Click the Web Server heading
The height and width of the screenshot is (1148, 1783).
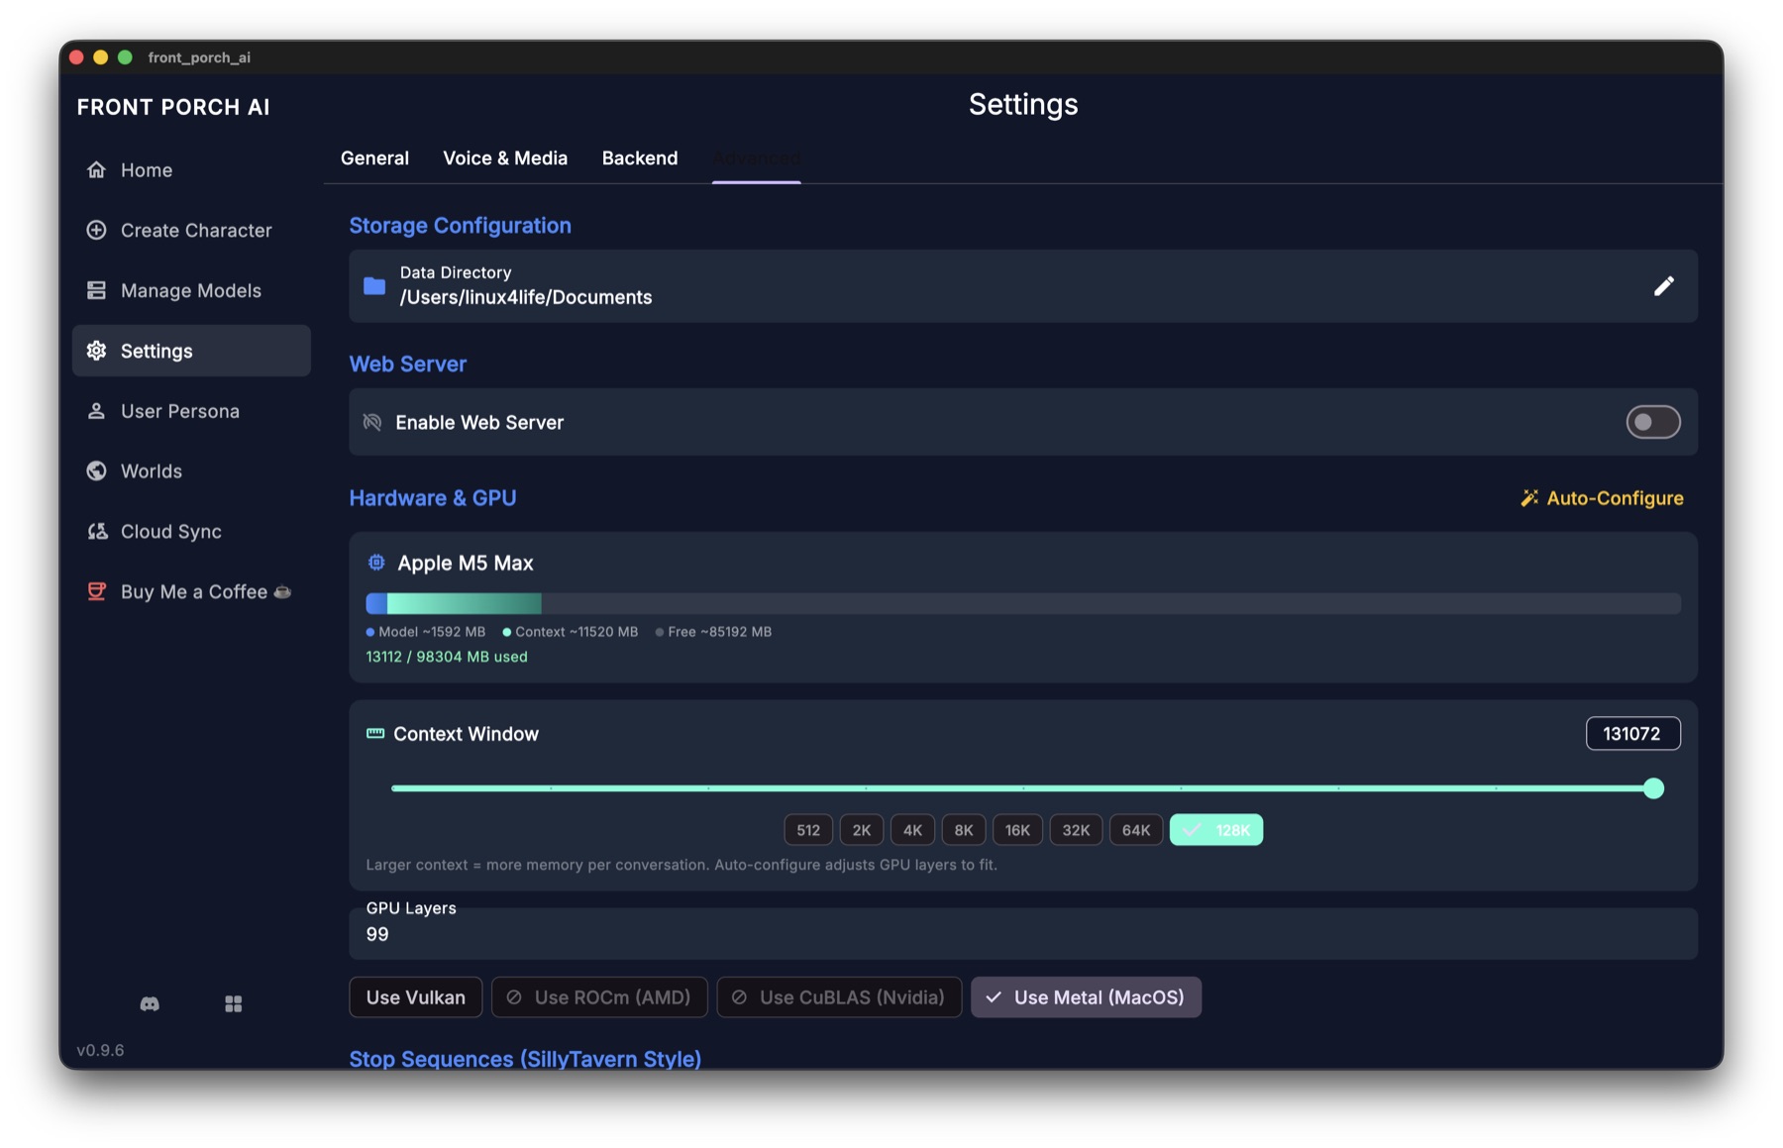click(407, 365)
